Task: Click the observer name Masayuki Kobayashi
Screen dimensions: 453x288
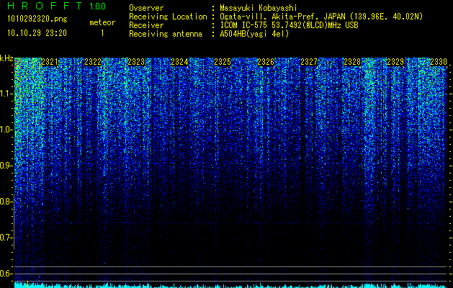Action: pos(259,8)
